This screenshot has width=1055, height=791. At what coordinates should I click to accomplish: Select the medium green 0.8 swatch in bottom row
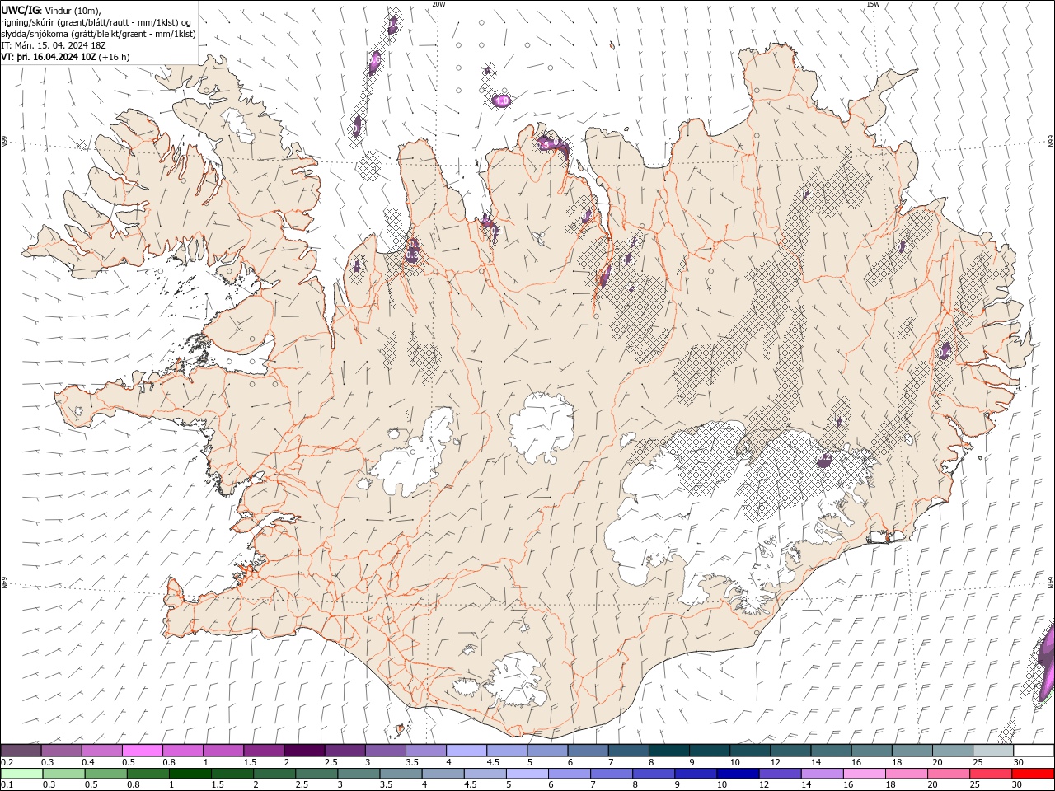point(148,774)
